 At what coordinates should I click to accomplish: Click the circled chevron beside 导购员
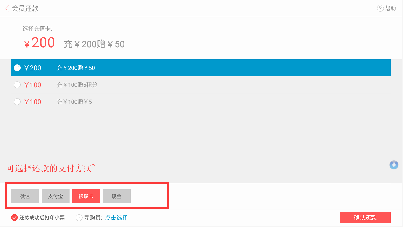click(x=79, y=218)
